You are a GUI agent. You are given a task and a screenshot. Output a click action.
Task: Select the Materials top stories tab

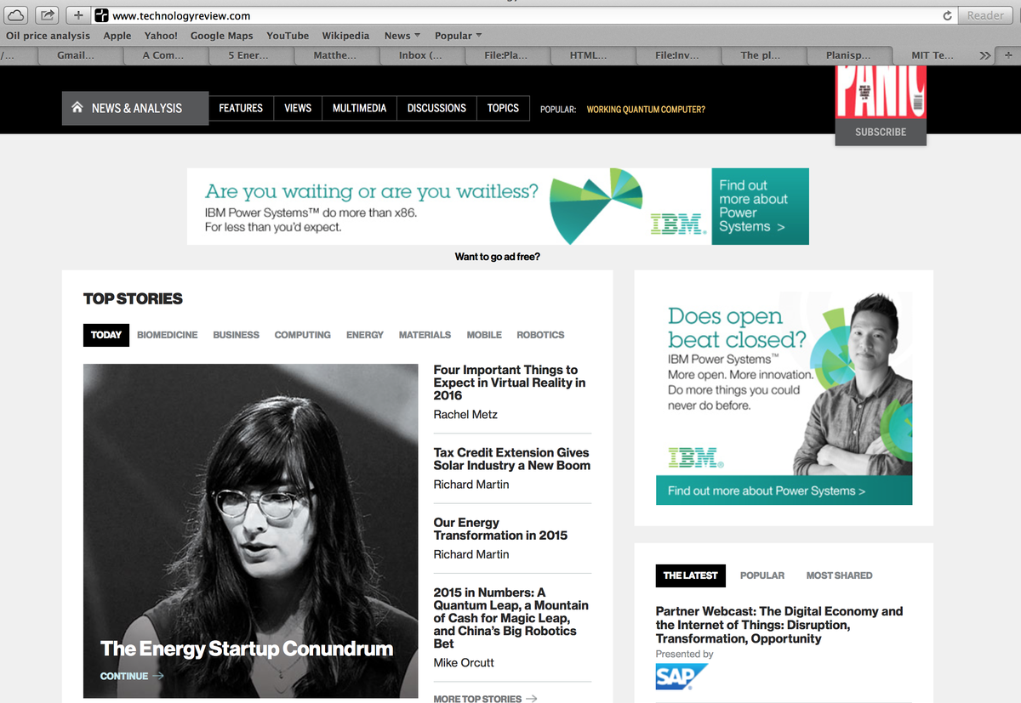pos(425,335)
